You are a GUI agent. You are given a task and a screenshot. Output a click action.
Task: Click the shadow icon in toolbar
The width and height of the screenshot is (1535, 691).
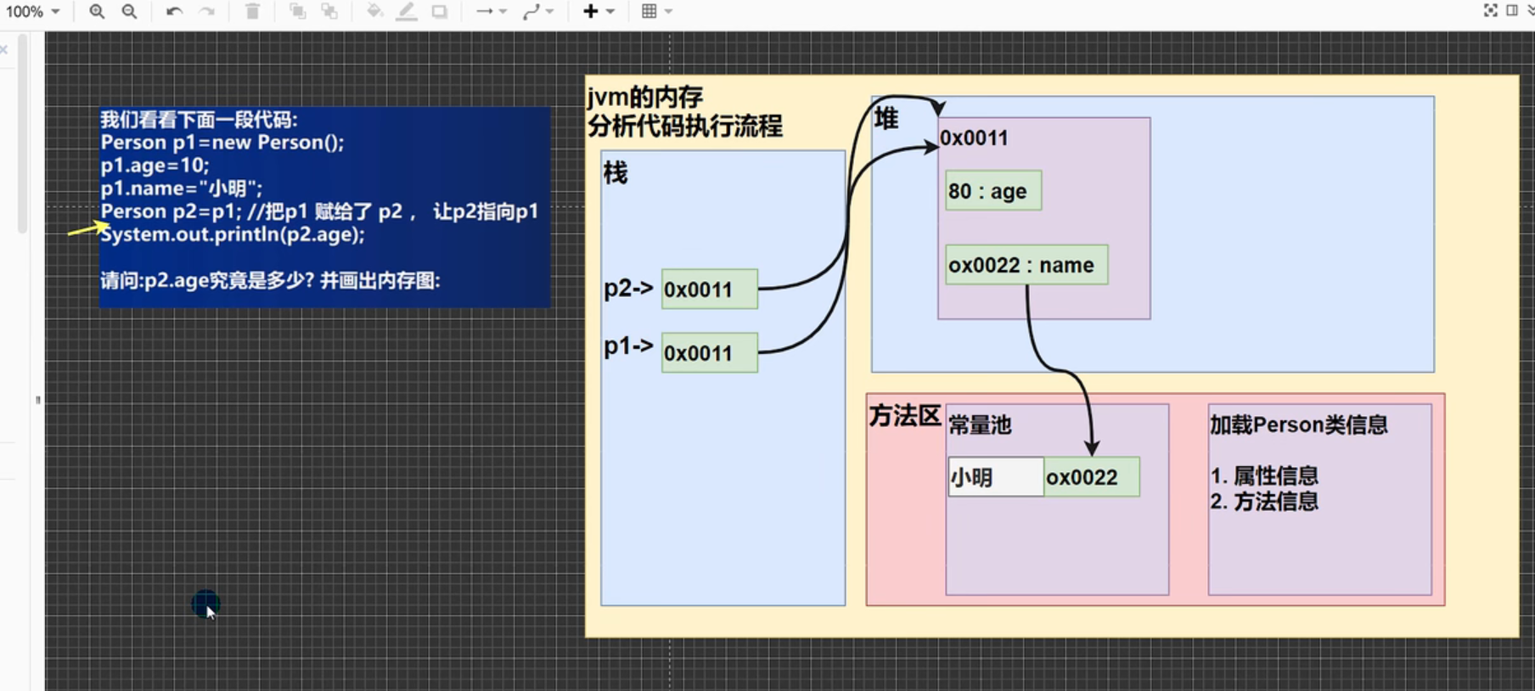point(439,11)
